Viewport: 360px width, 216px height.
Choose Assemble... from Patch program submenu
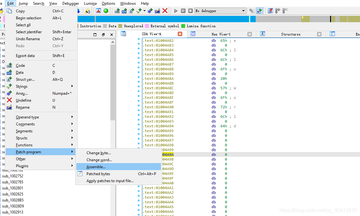point(119,167)
